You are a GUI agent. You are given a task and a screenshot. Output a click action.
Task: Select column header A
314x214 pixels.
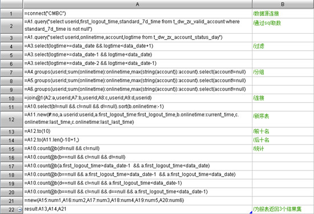(x=137, y=4)
